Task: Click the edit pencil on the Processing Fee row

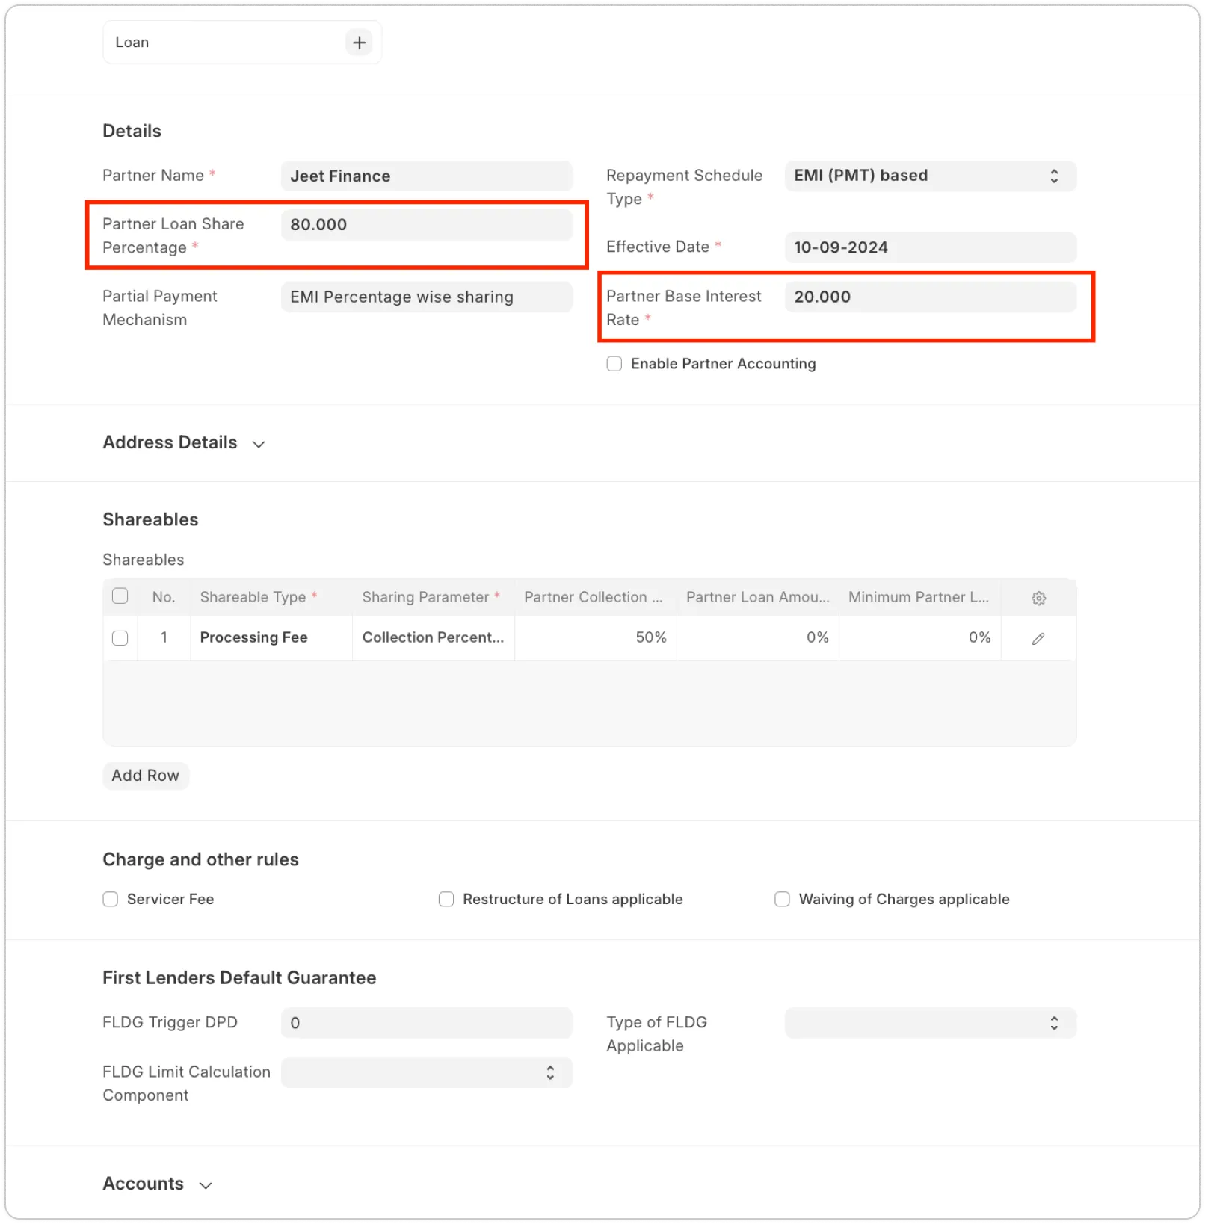Action: coord(1038,637)
